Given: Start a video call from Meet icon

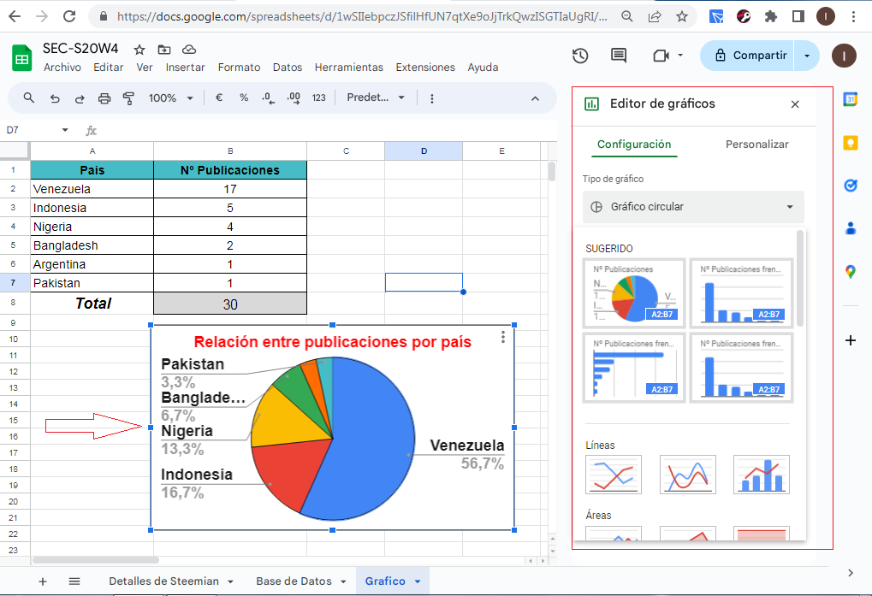Looking at the screenshot, I should pyautogui.click(x=661, y=56).
